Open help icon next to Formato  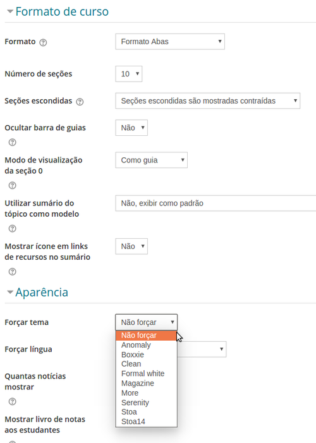tap(43, 42)
